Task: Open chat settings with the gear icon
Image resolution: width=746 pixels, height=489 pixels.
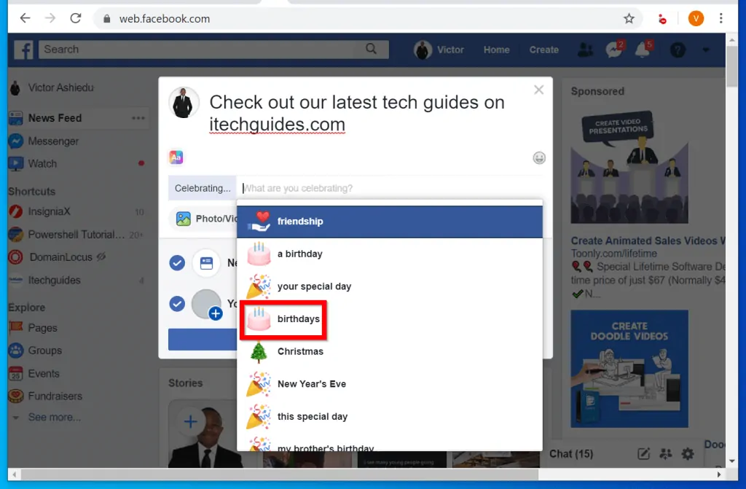Action: coord(687,453)
